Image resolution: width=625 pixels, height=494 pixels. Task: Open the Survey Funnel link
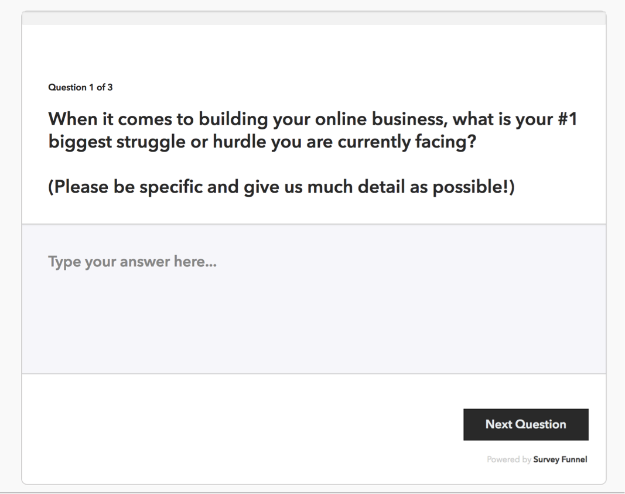tap(560, 459)
